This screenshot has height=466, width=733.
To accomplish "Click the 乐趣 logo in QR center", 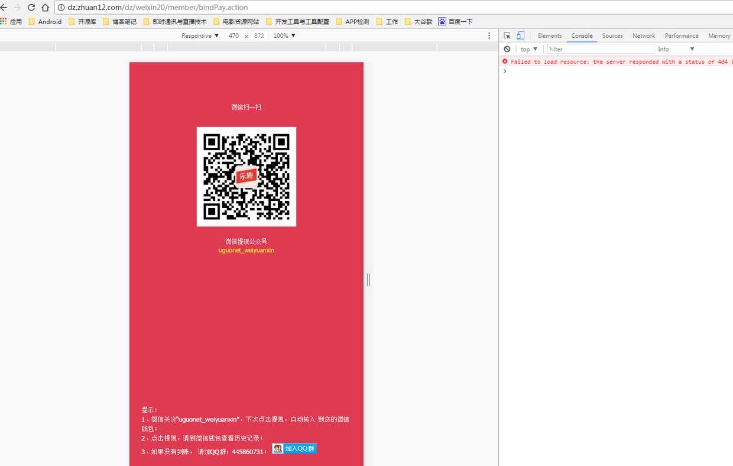I will (247, 176).
